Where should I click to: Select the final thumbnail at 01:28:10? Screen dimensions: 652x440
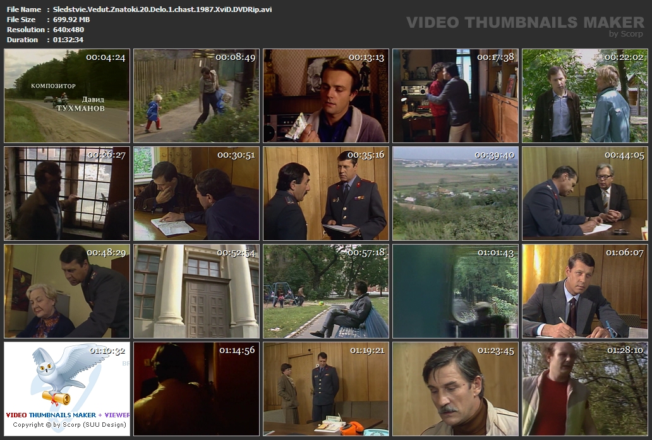(x=585, y=388)
